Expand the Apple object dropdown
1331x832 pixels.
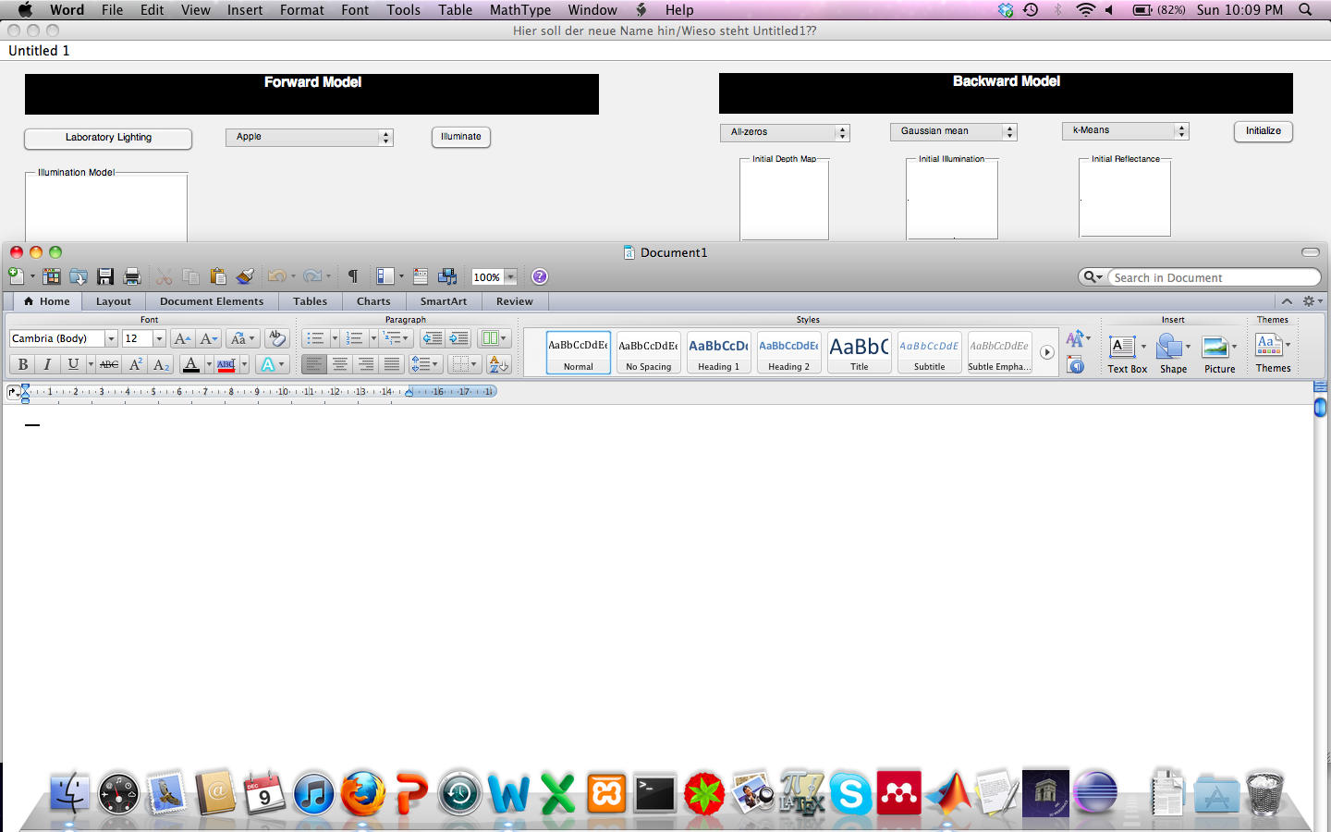385,138
